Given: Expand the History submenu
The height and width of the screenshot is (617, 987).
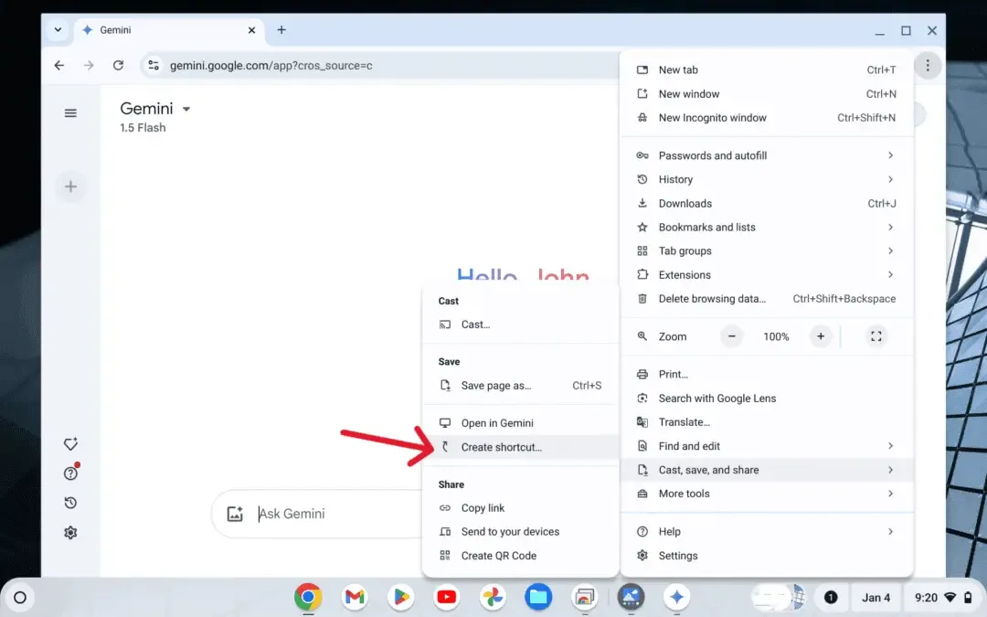Looking at the screenshot, I should 767,179.
